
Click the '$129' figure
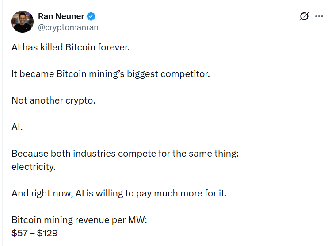click(47, 233)
